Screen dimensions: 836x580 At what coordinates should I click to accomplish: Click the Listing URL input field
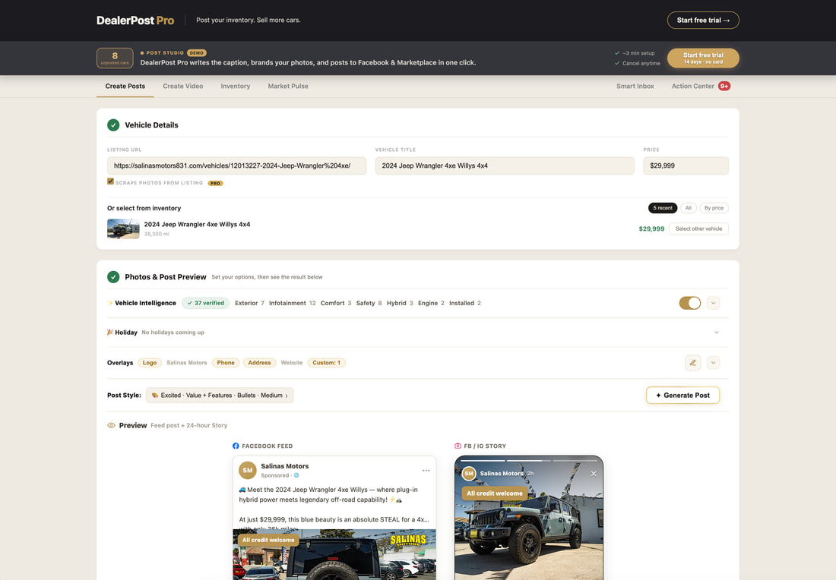pos(236,165)
